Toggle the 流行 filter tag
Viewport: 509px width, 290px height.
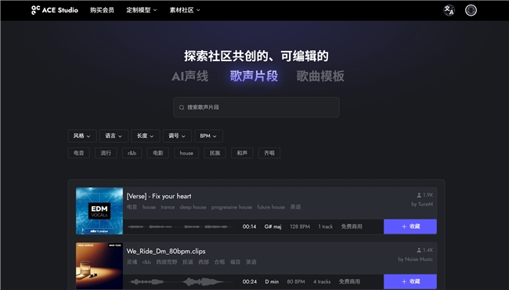coord(106,153)
